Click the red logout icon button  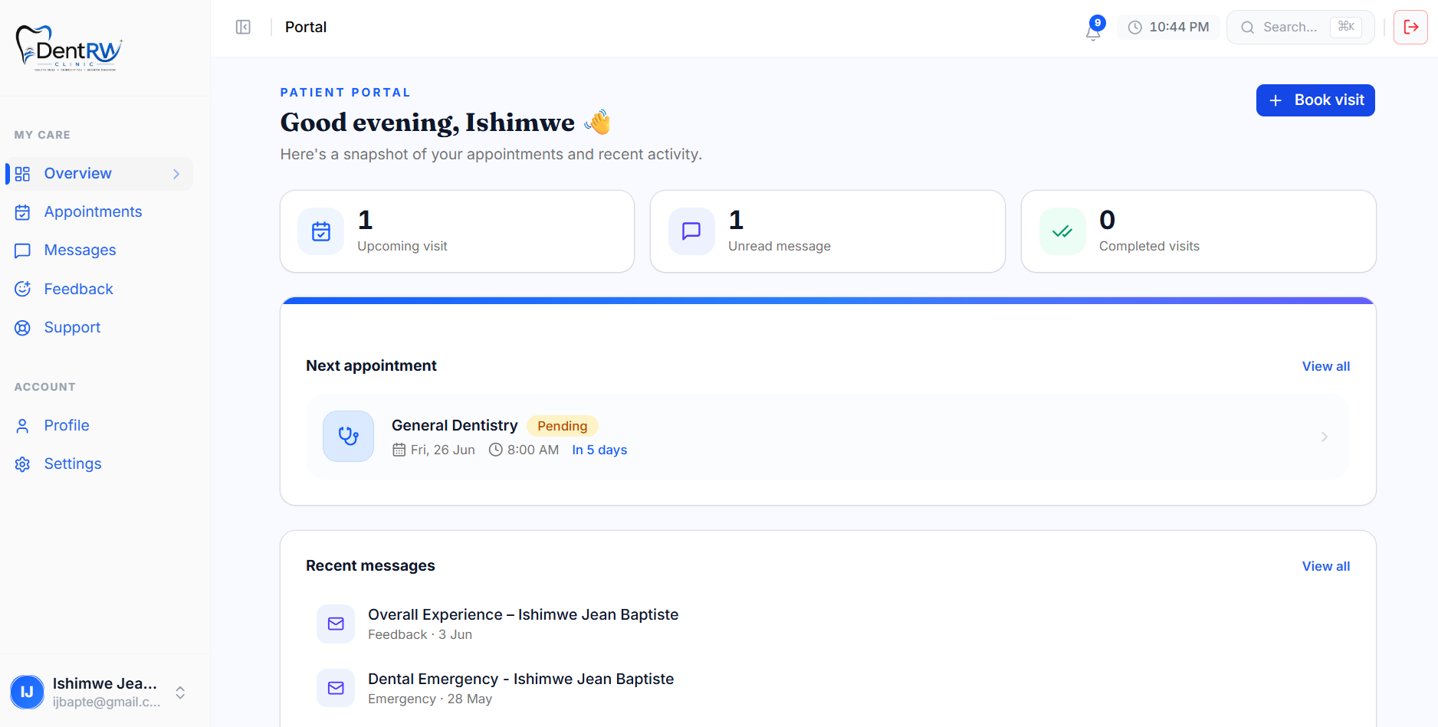tap(1410, 28)
